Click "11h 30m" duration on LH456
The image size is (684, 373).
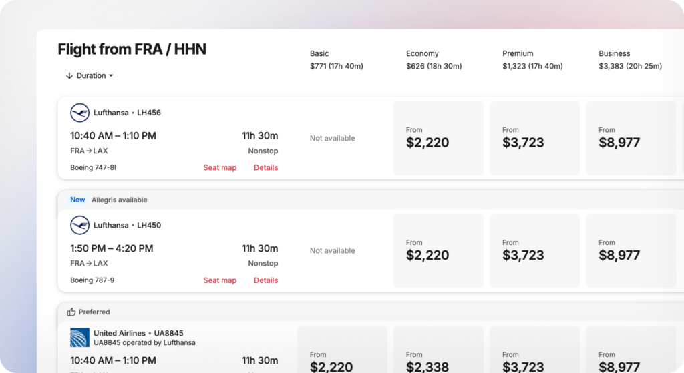click(260, 136)
